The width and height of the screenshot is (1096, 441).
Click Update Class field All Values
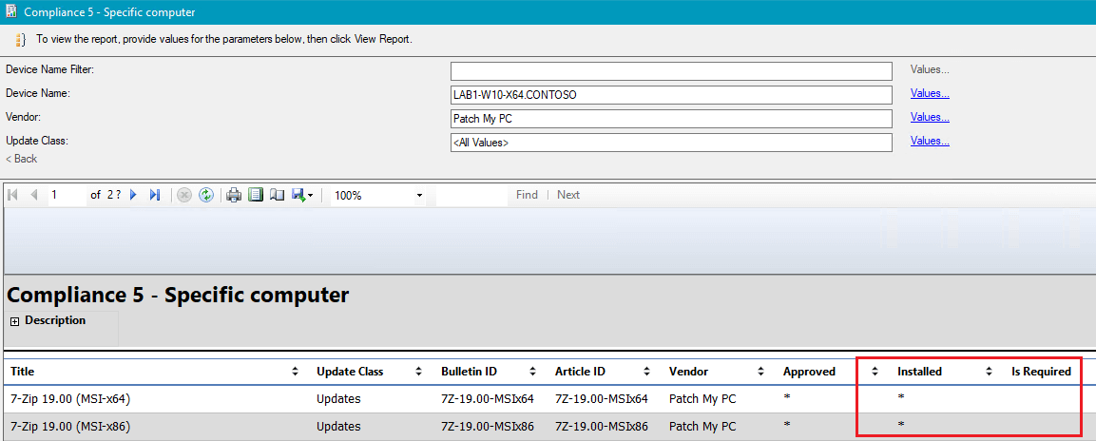pyautogui.click(x=671, y=143)
